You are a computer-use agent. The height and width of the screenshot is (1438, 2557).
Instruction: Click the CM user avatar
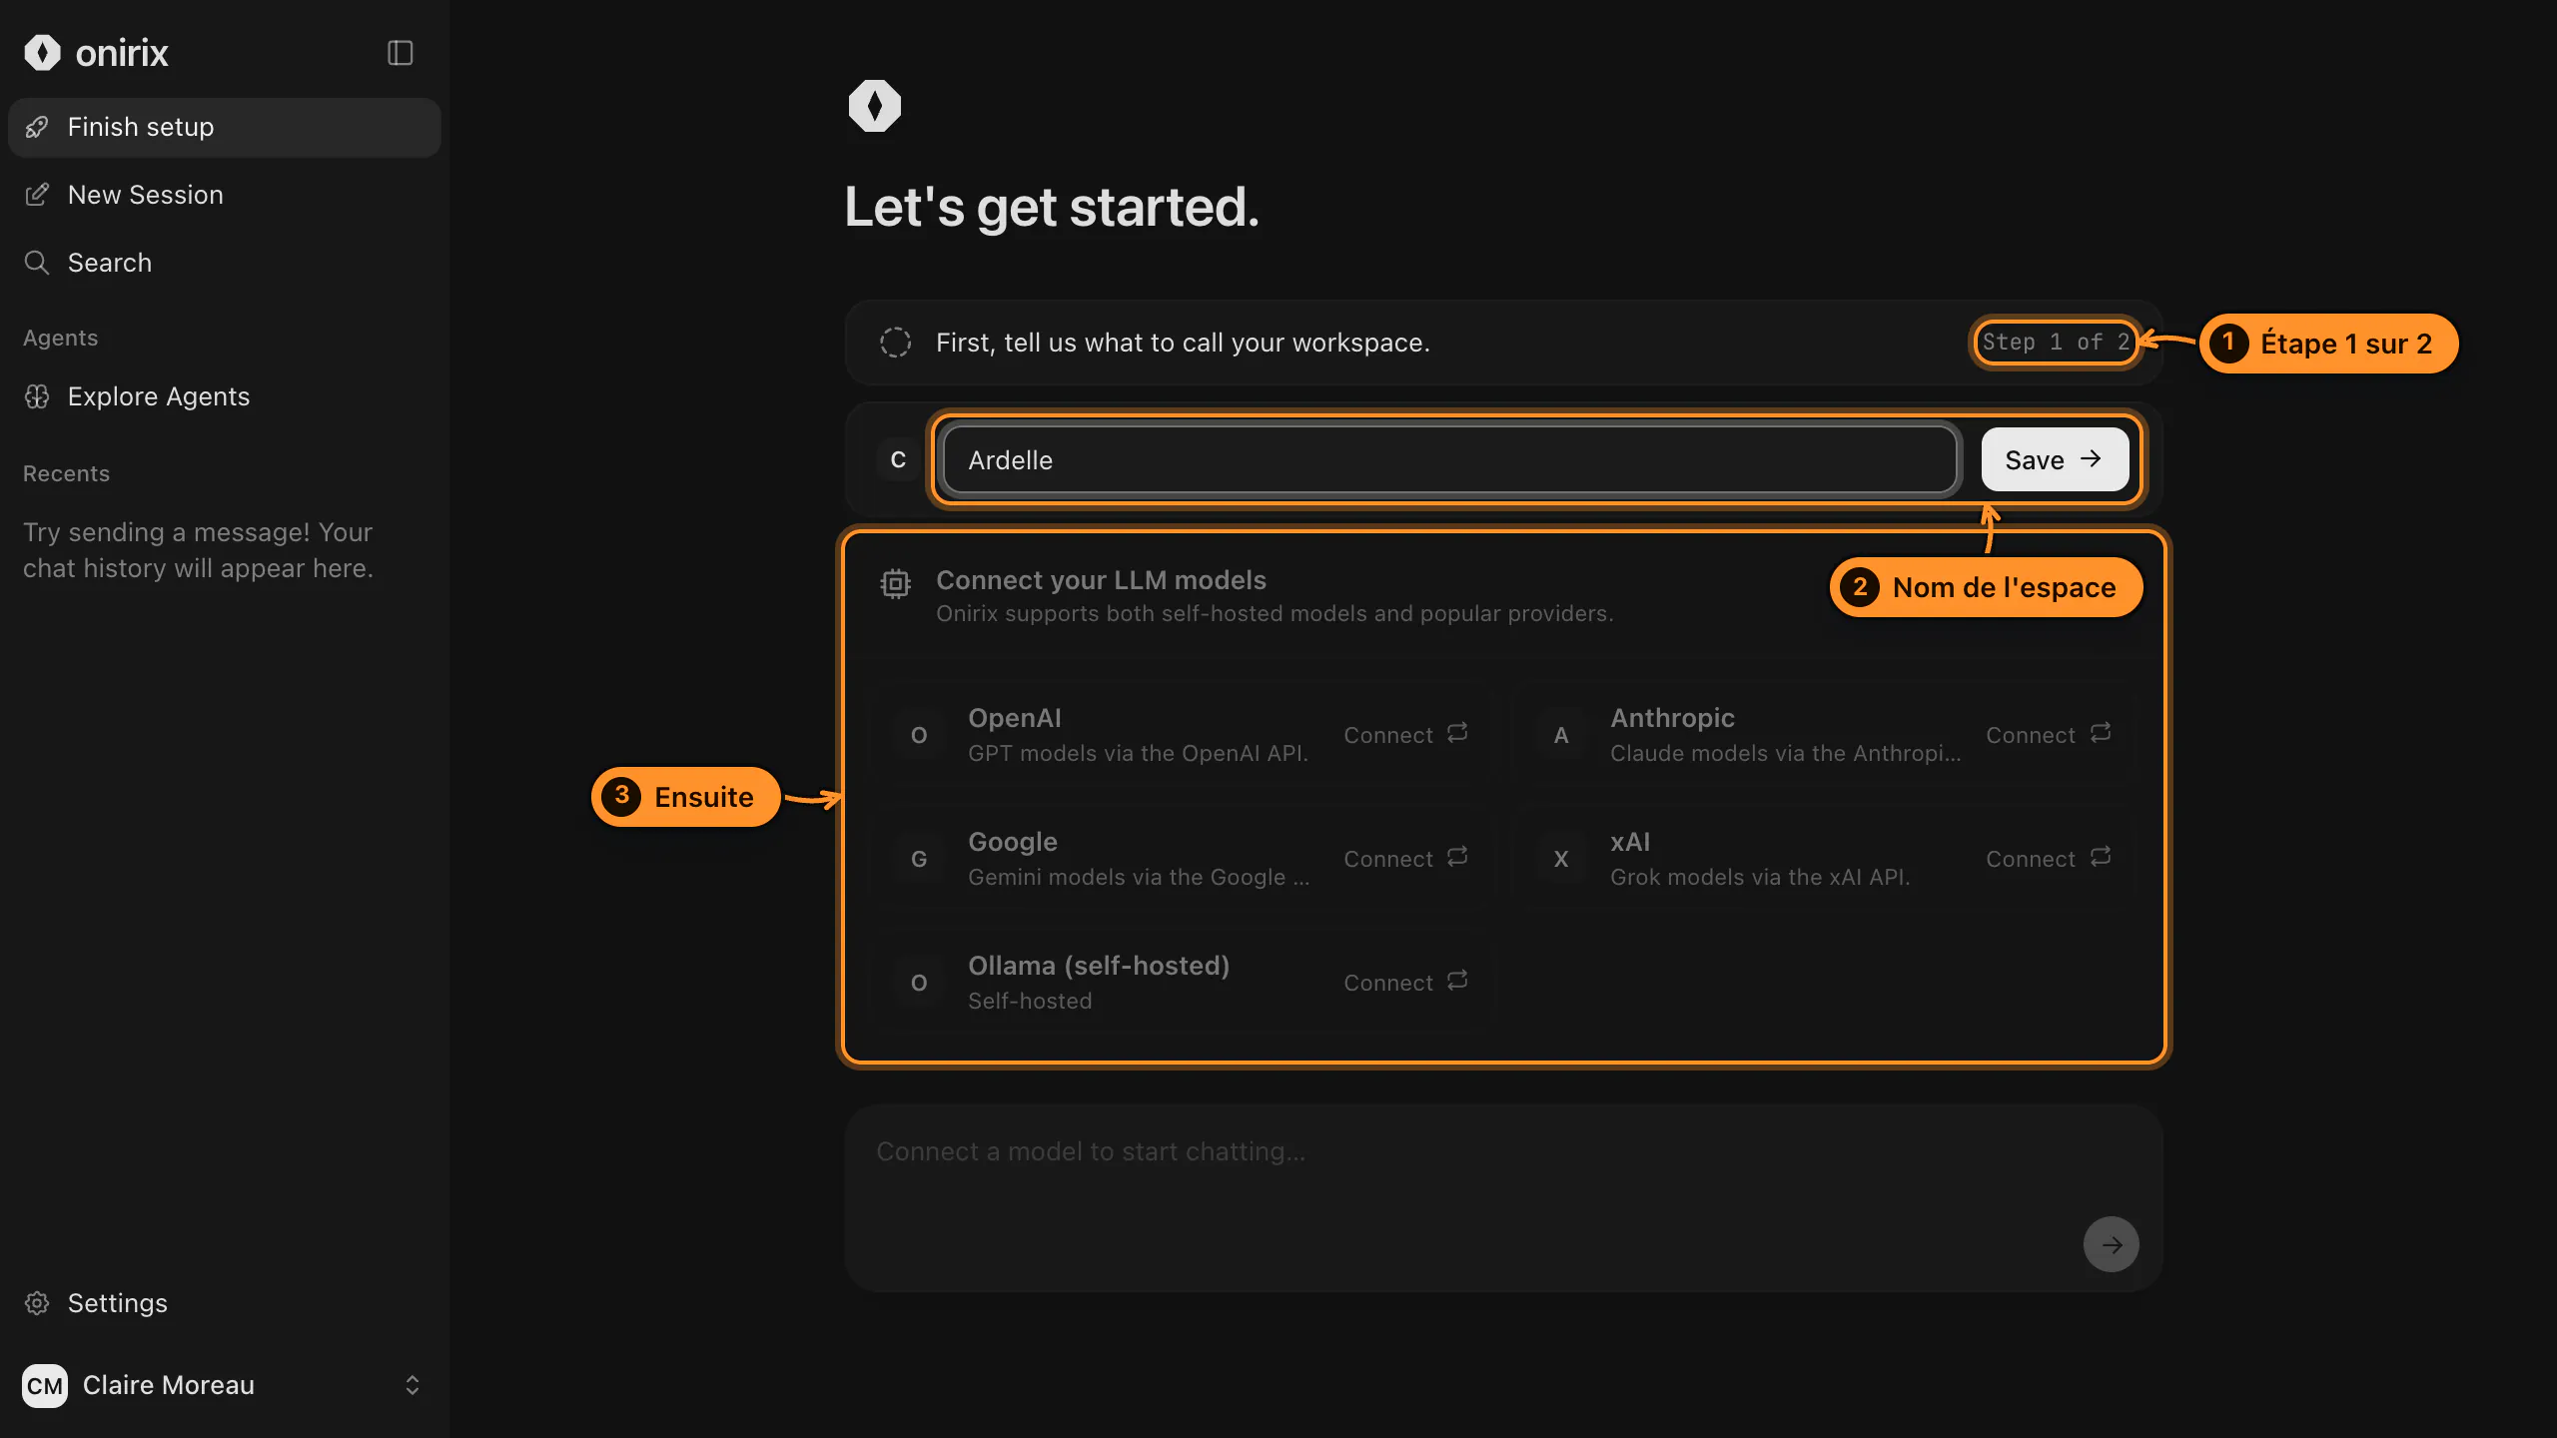(x=45, y=1385)
